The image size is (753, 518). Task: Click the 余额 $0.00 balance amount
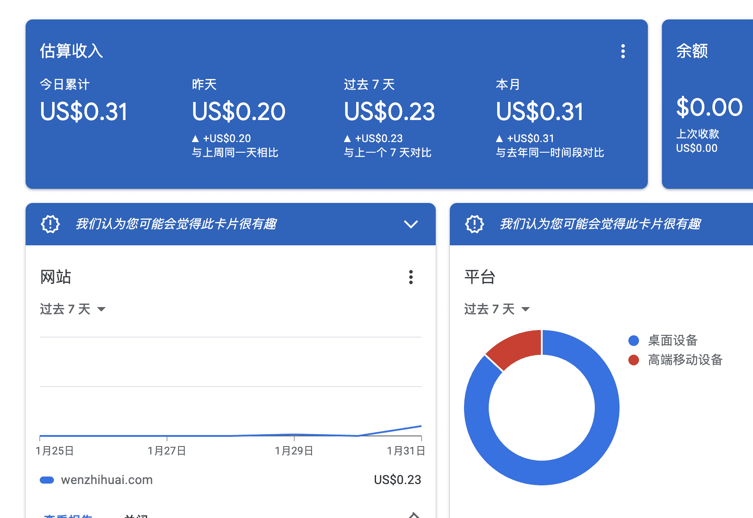(x=709, y=107)
